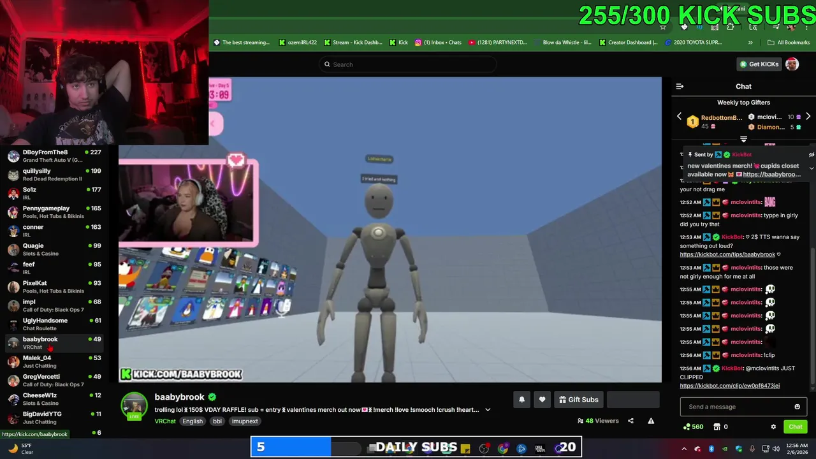This screenshot has width=816, height=459.
Task: Click the English tag
Action: point(193,421)
